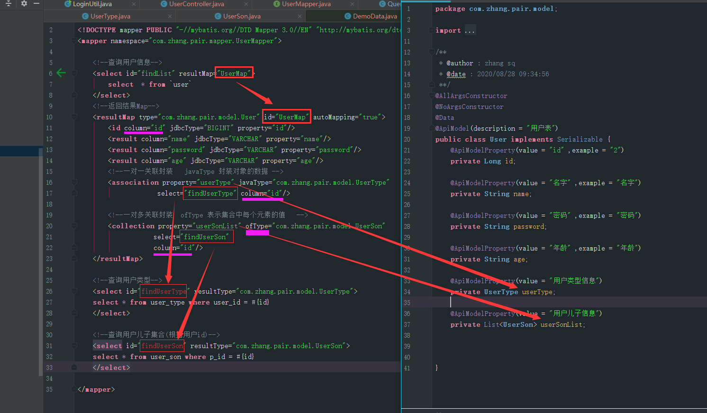
Task: Click the folded import ellipsis in User.java
Action: (470, 30)
